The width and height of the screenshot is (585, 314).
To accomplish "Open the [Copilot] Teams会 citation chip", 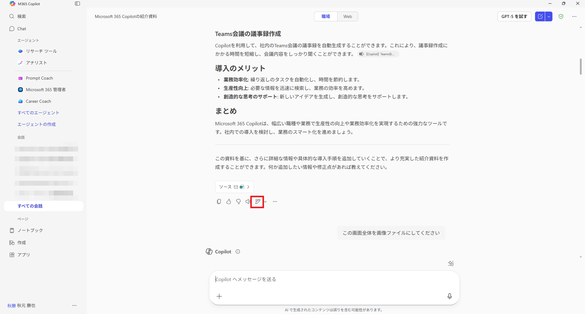I will (378, 54).
